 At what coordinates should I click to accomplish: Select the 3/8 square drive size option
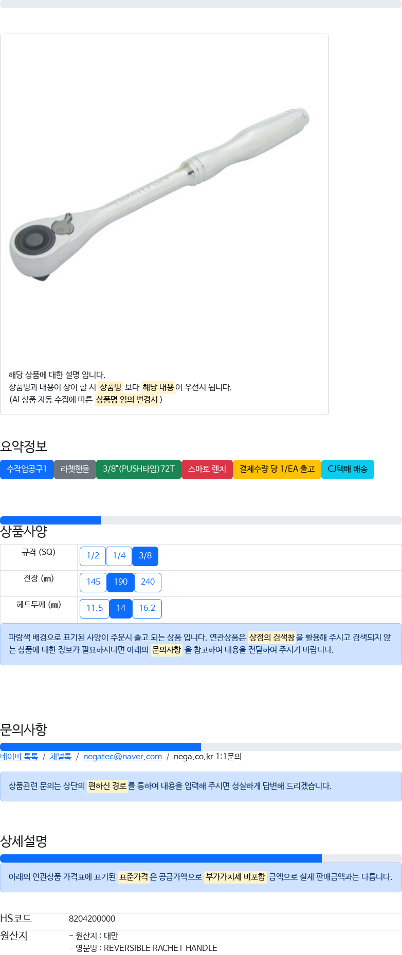tap(145, 556)
